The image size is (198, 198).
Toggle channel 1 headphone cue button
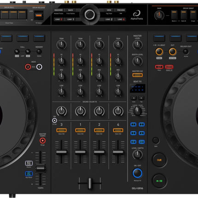80,130
